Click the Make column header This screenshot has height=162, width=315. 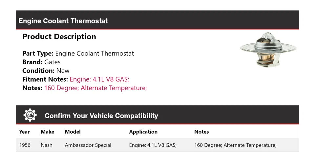(47, 132)
